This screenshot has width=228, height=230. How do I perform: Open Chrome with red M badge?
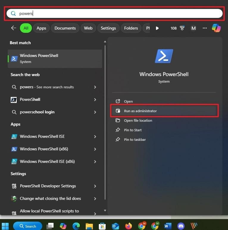[x=142, y=226]
